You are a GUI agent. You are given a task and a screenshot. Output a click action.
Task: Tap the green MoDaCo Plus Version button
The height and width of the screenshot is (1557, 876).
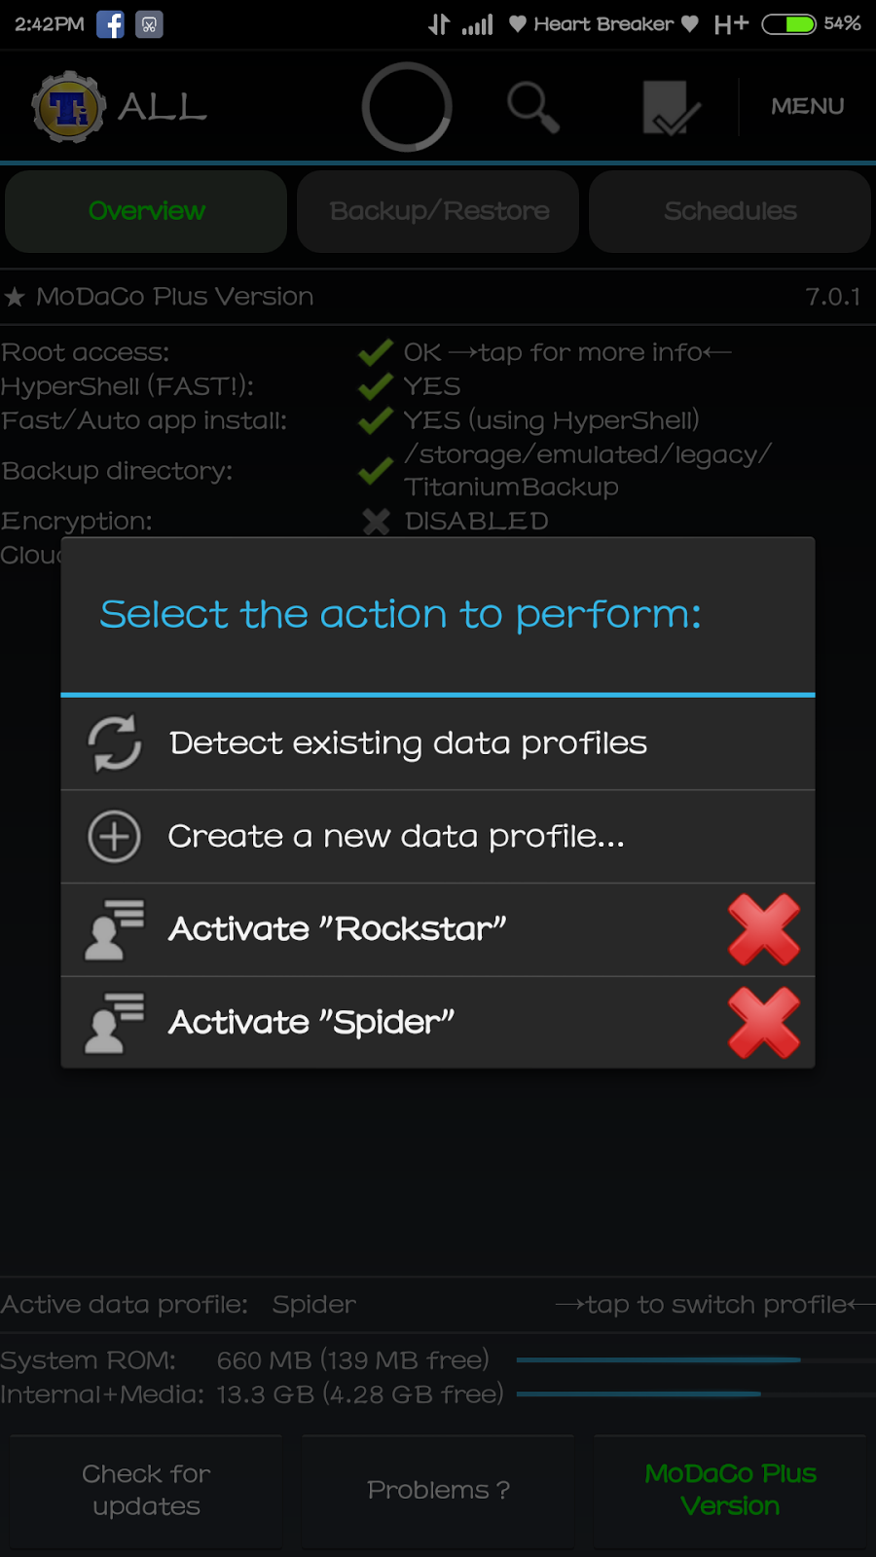pyautogui.click(x=730, y=1490)
